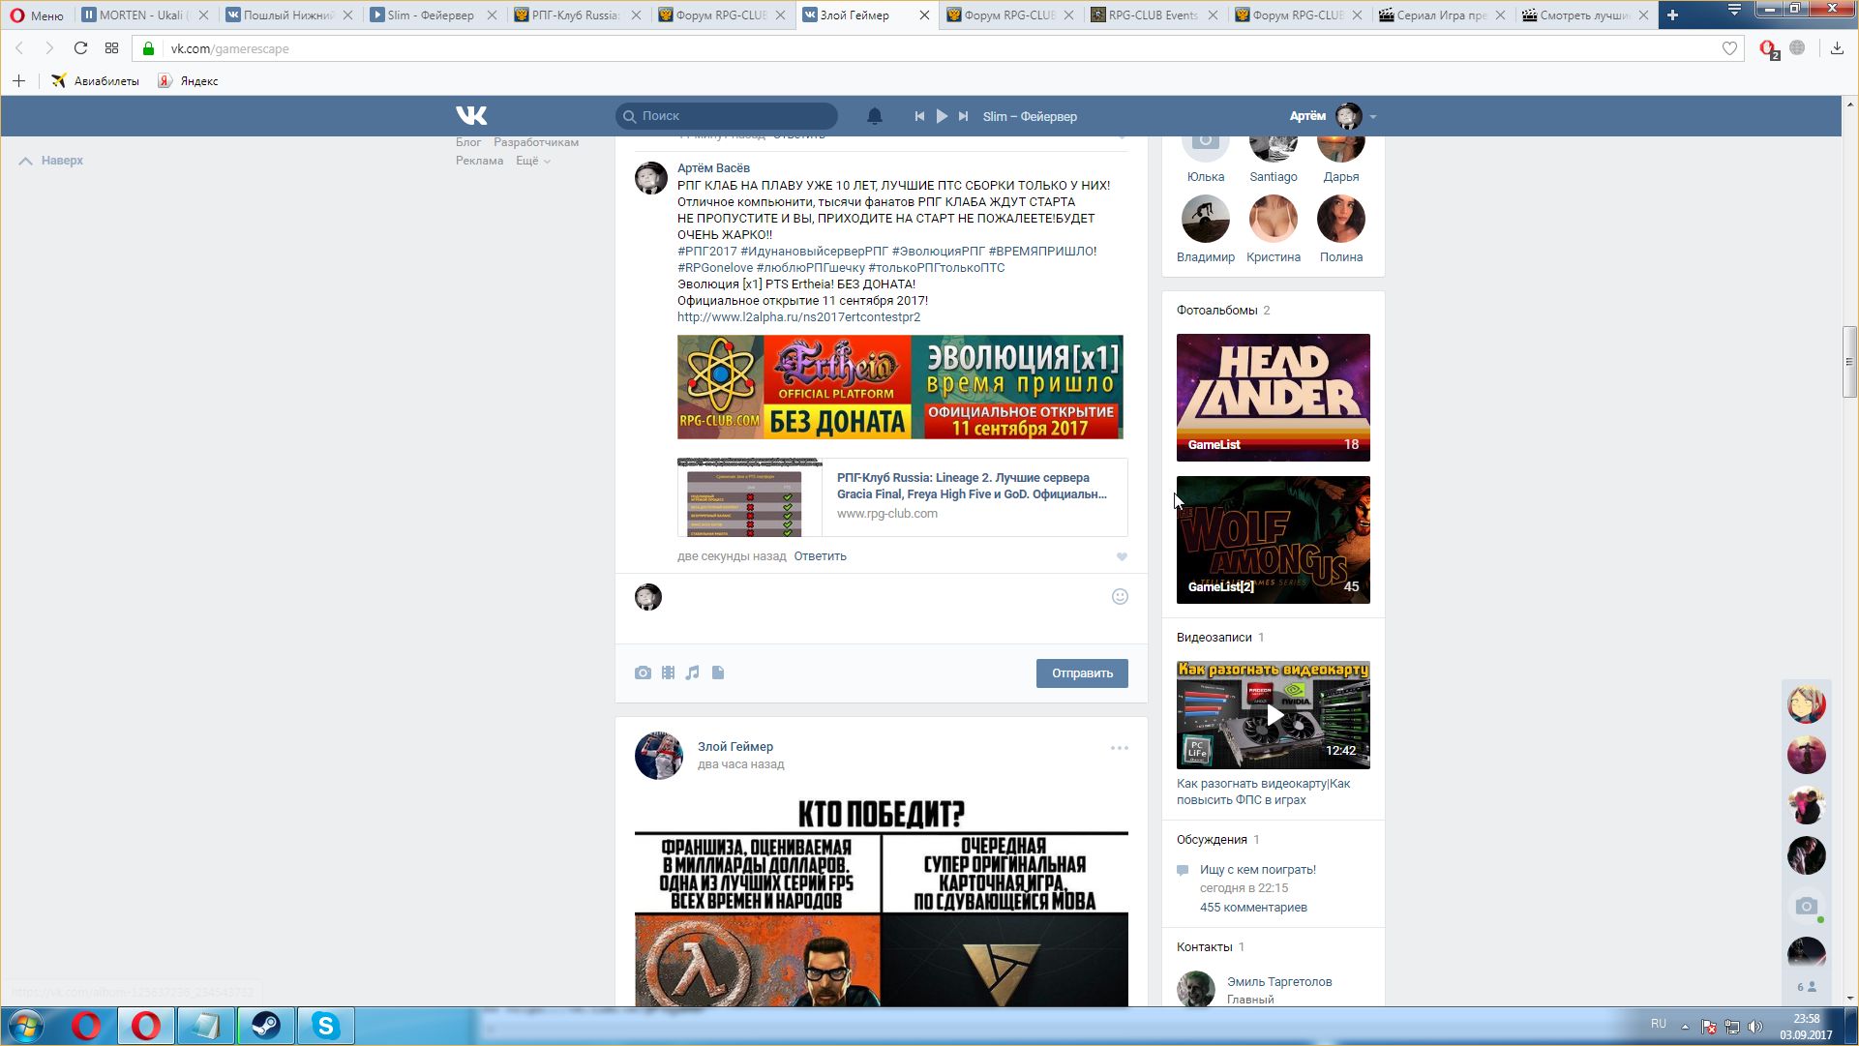Play the video about разогнать видеокарту
The image size is (1859, 1046).
[1274, 715]
